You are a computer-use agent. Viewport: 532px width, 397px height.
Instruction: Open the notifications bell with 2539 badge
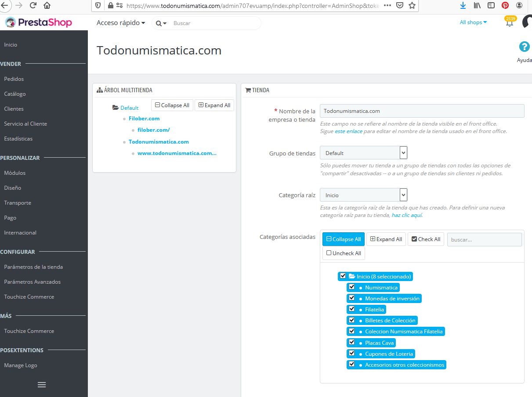[x=510, y=22]
